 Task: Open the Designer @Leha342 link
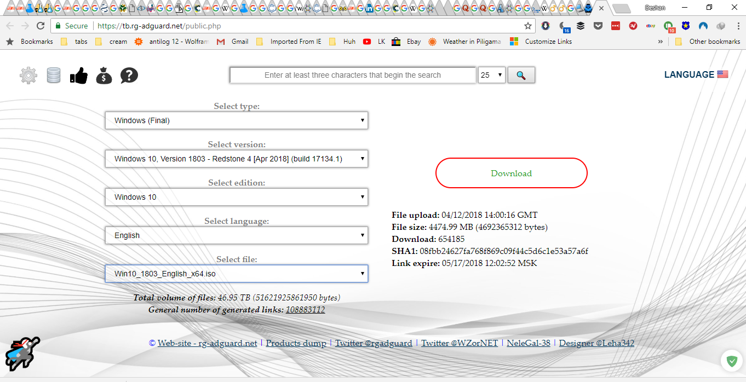[596, 343]
